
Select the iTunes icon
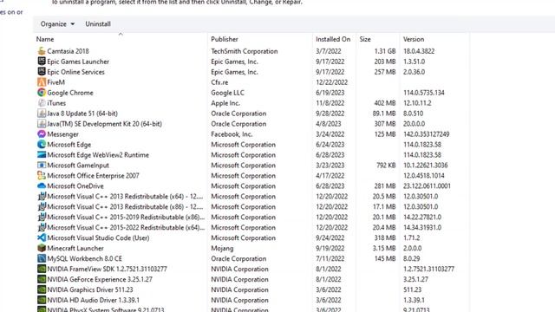[42, 103]
